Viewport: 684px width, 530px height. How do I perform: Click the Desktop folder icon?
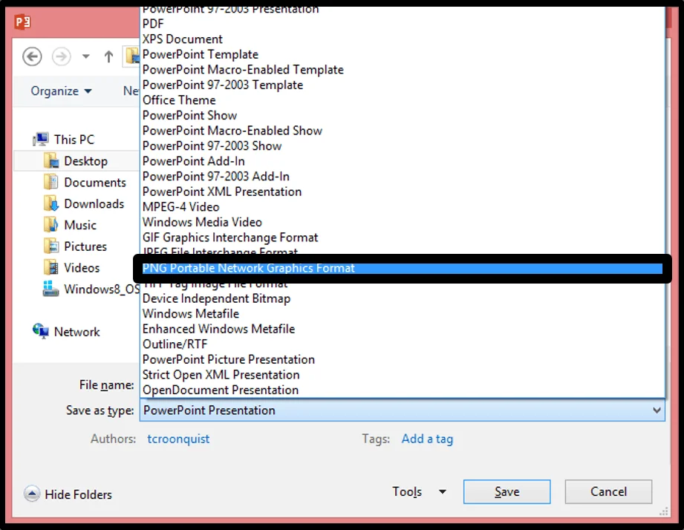(x=51, y=161)
